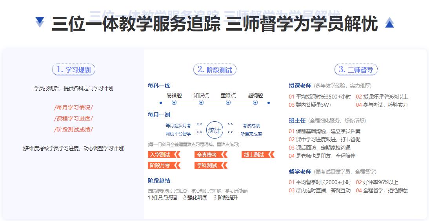Click the timeline dot under 超纲题
The width and height of the screenshot is (429, 221).
[255, 103]
